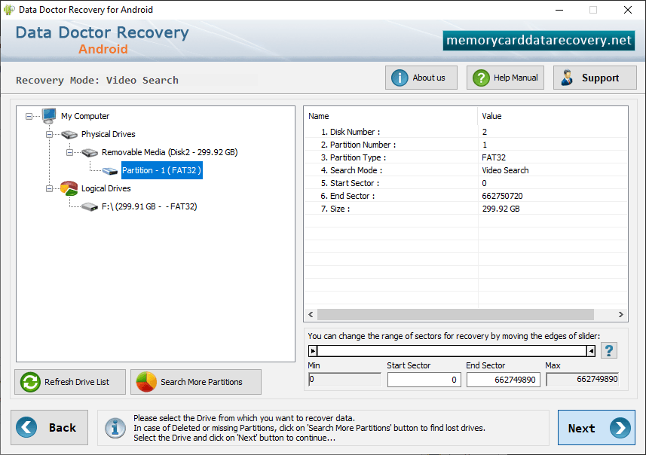Click Search More Partitions button
The width and height of the screenshot is (646, 455).
click(196, 382)
